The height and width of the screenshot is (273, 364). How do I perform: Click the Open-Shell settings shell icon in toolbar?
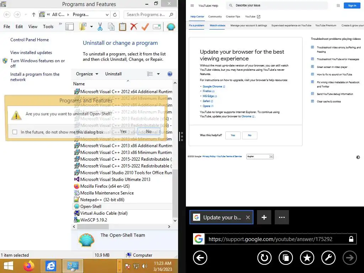coord(171,27)
